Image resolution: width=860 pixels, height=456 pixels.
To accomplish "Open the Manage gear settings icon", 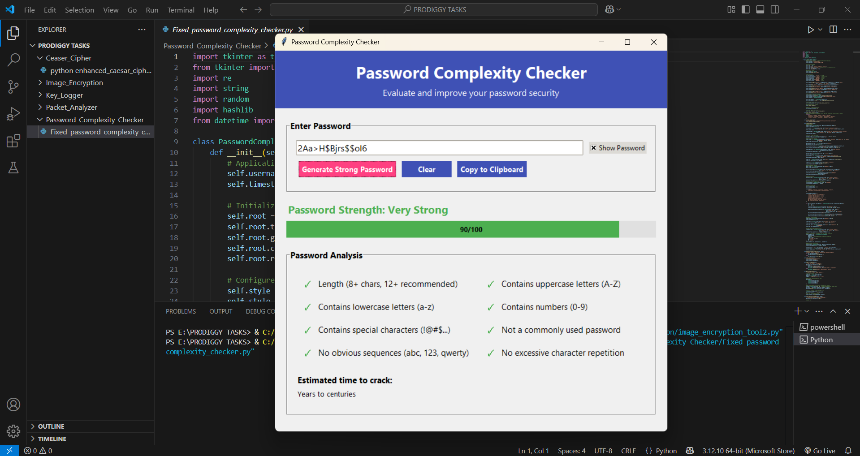I will click(13, 431).
